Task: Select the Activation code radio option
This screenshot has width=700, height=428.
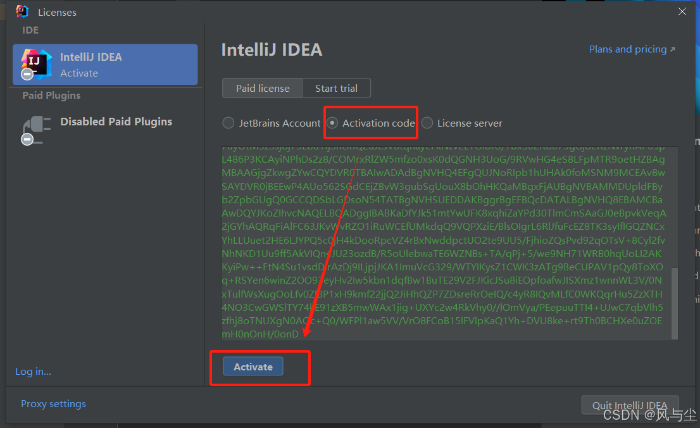Action: (332, 123)
